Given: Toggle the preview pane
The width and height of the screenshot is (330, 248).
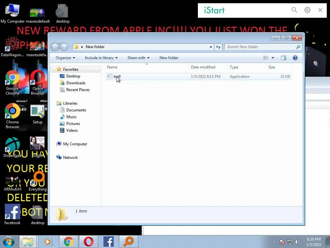Looking at the screenshot, I should 284,58.
